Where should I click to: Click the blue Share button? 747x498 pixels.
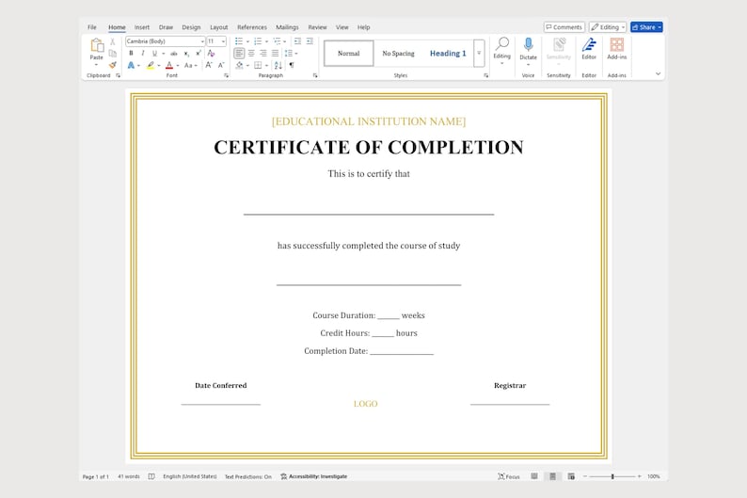[x=646, y=27]
